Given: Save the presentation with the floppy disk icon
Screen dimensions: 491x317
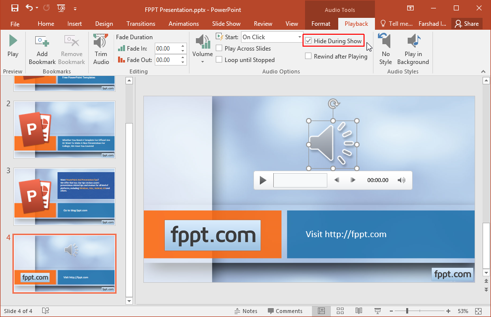Looking at the screenshot, I should tap(15, 8).
